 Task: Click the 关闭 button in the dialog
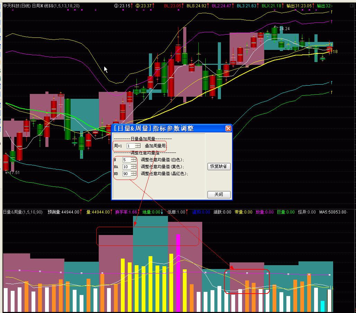(219, 194)
